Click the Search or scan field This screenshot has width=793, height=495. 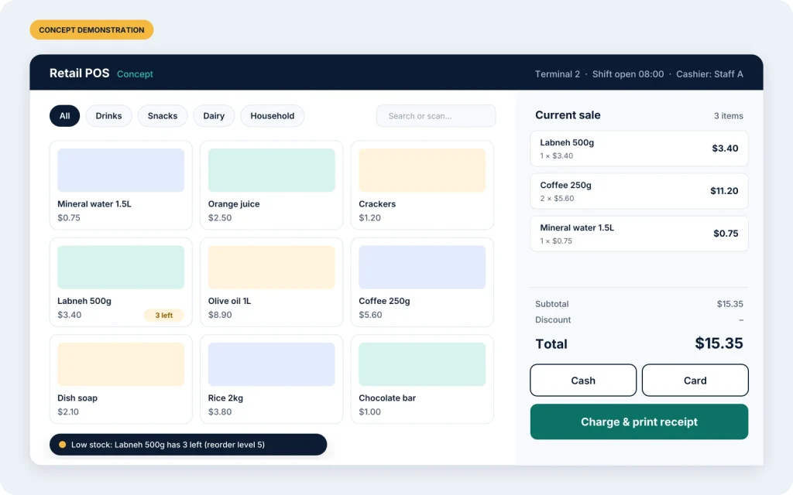tap(436, 116)
